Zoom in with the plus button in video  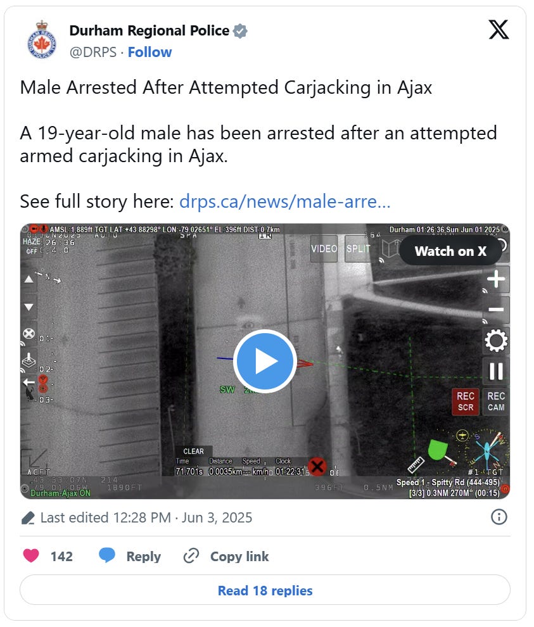pyautogui.click(x=496, y=279)
